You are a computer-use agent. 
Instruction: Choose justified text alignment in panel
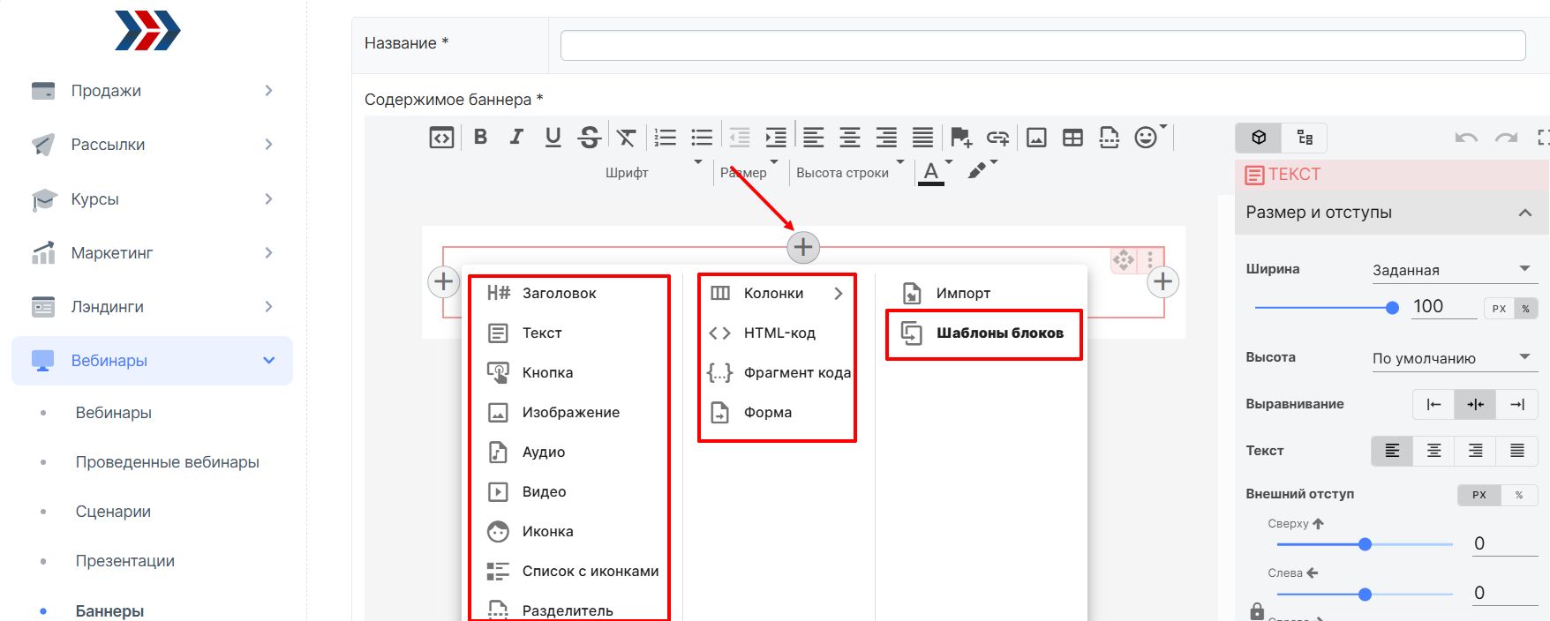pyautogui.click(x=1516, y=451)
